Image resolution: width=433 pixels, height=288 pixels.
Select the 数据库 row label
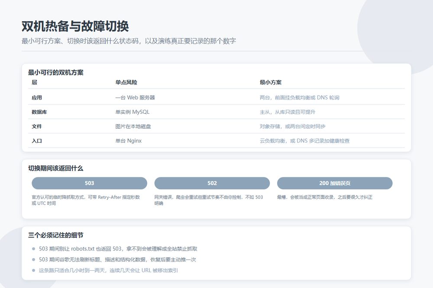click(39, 112)
